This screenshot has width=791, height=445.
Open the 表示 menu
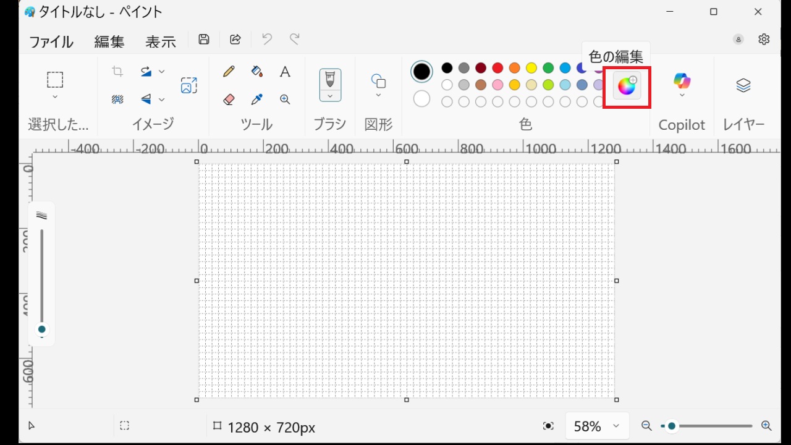click(161, 41)
